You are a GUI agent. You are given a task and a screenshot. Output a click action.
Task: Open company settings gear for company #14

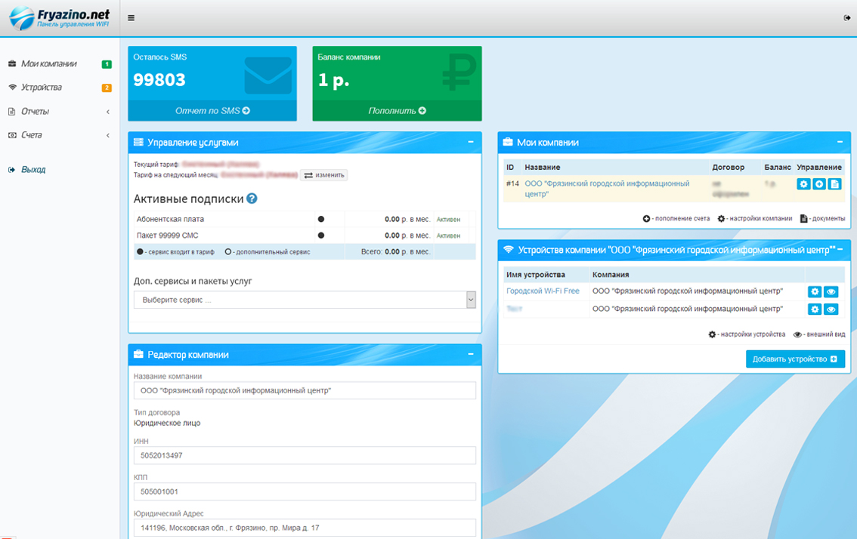[x=803, y=184]
